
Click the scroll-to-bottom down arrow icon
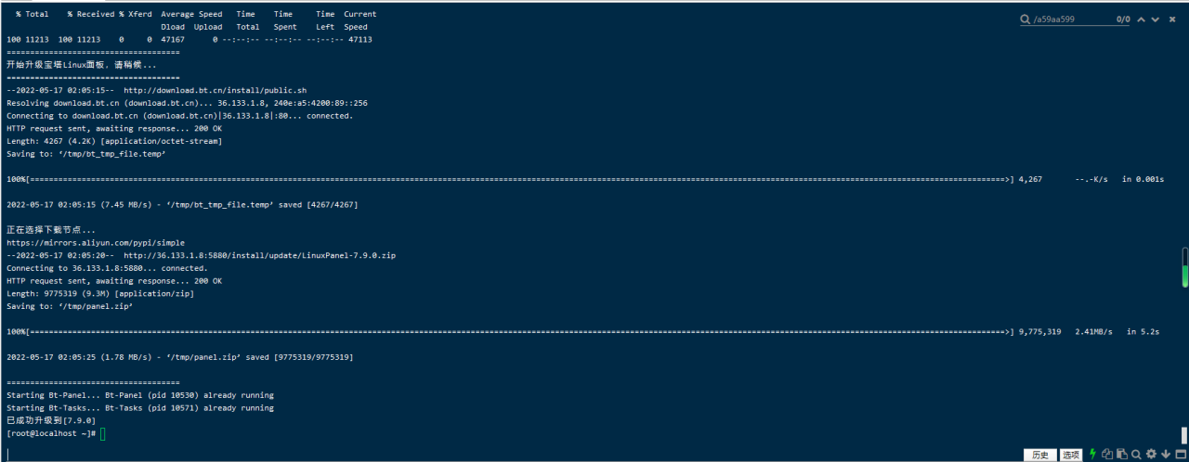[x=1165, y=455]
